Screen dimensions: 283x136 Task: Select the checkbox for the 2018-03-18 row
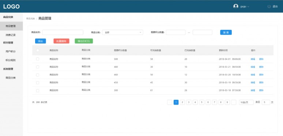click(38, 91)
